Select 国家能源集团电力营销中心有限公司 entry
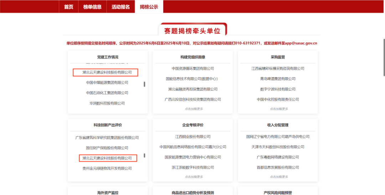Image resolution: width=385 pixels, height=195 pixels. [193, 157]
